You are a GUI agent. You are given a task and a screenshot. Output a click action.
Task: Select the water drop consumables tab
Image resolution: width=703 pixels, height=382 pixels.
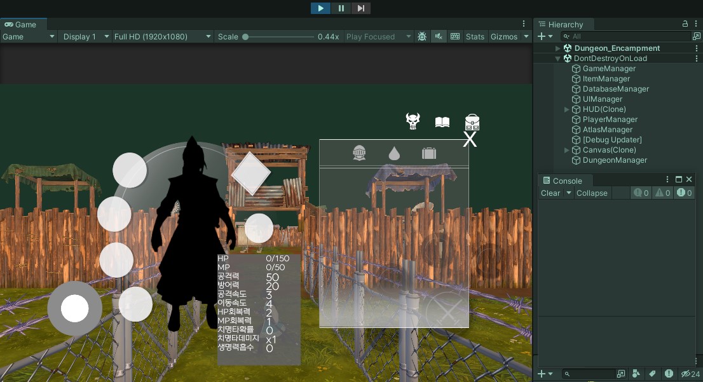[394, 153]
